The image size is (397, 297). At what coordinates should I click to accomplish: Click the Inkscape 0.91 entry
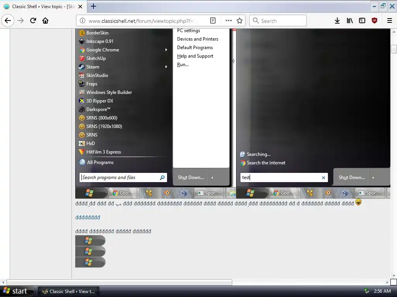[96, 41]
